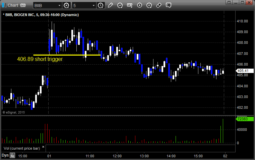The image size is (255, 160).
Task: Click the 02 date label on time axis
Action: (x=225, y=156)
